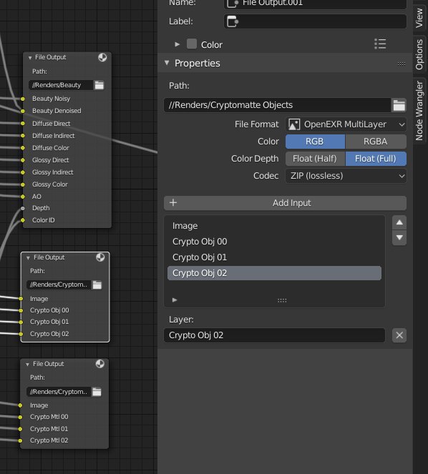Click folder icon on Crypto Mtl node

pyautogui.click(x=97, y=392)
